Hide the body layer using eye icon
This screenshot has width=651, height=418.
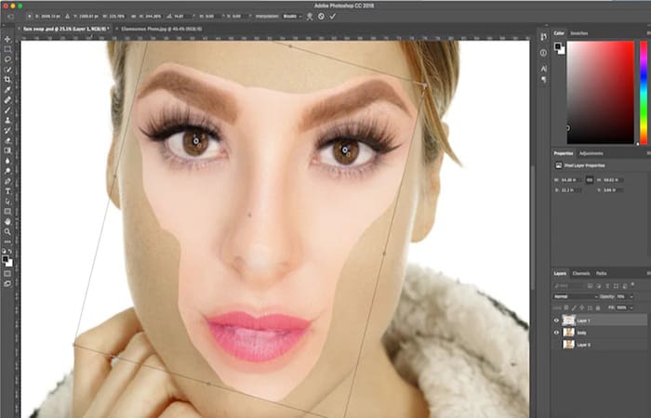click(557, 333)
